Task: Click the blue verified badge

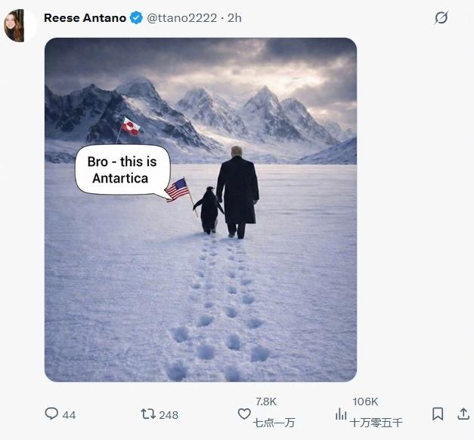Action: click(136, 18)
